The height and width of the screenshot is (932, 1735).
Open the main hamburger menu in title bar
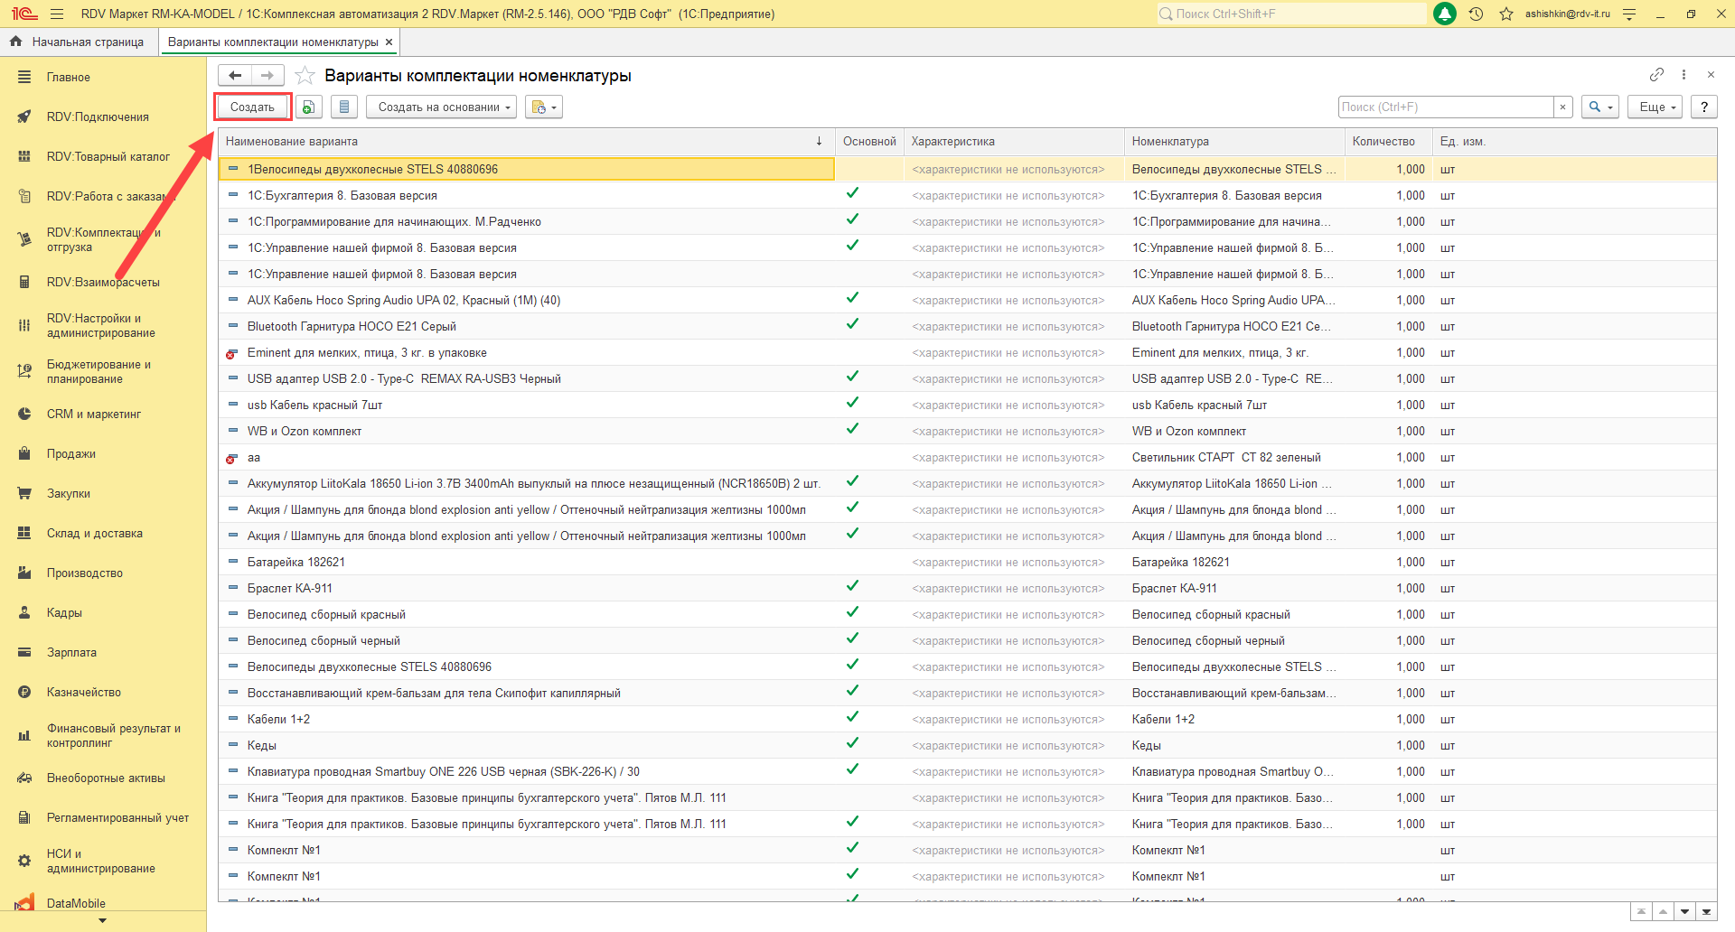tap(57, 14)
